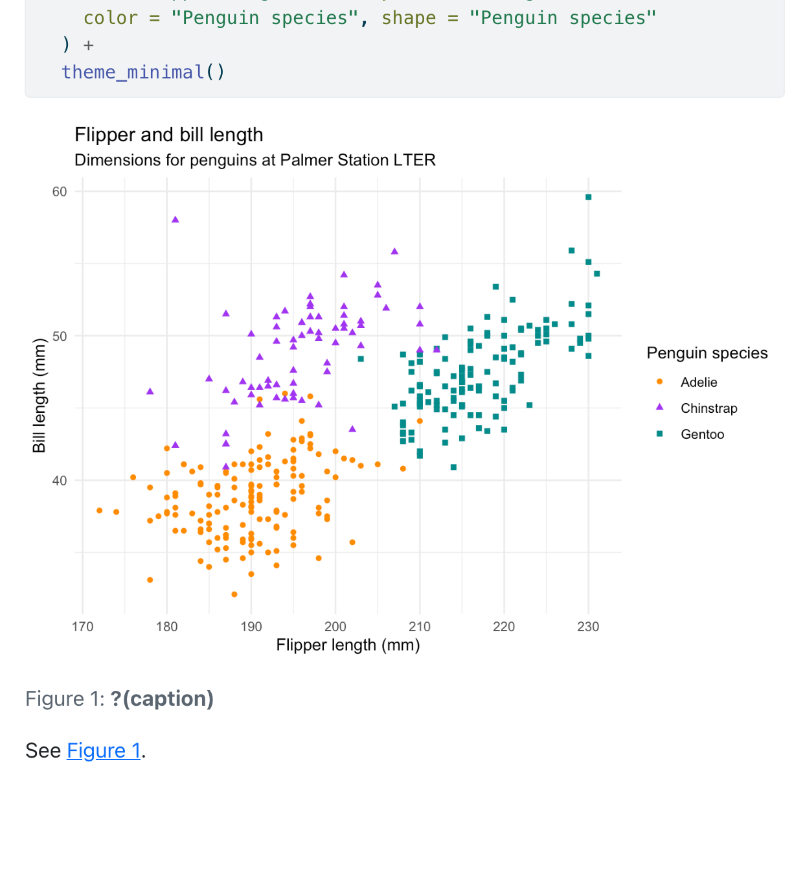Click the bold ?(caption) placeholder text
The image size is (805, 871).
tap(162, 699)
